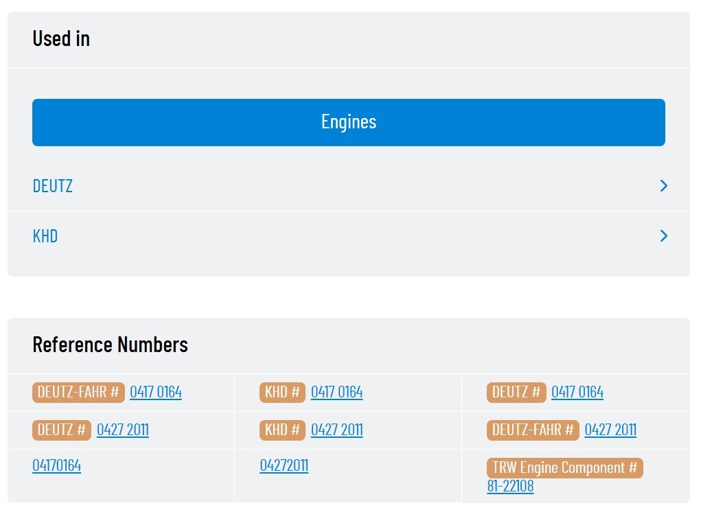Click the 'DEUTZ #' badge beside 0427 2011
This screenshot has width=701, height=523.
pyautogui.click(x=62, y=430)
